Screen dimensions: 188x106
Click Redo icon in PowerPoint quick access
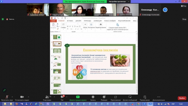(x=62, y=18)
